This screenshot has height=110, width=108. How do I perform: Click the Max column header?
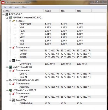point(84,11)
